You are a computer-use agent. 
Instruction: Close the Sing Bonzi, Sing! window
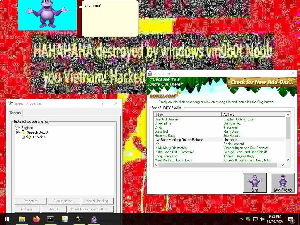point(293,73)
